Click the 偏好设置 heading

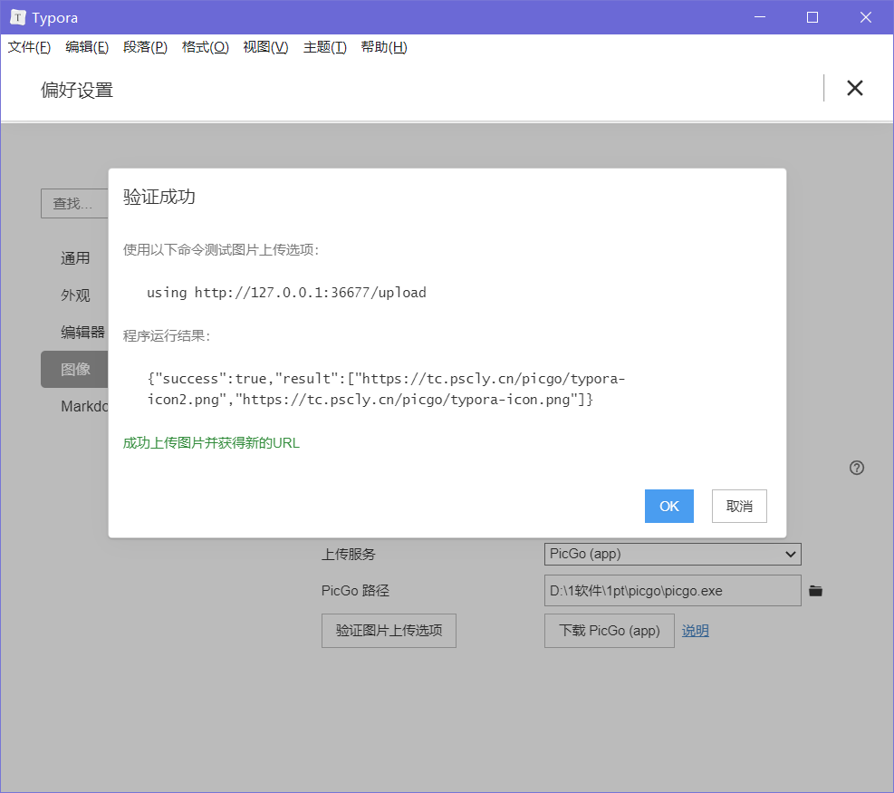pos(77,90)
